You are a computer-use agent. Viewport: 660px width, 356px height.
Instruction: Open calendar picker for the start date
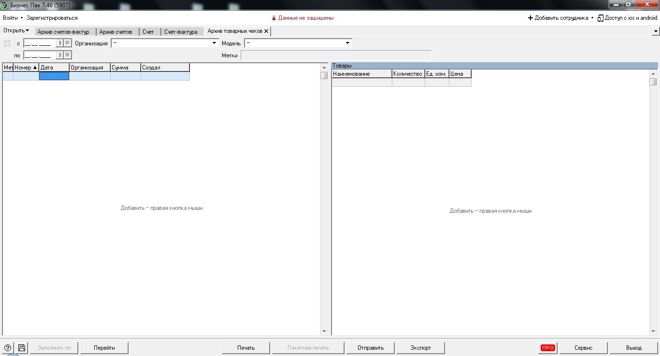[x=68, y=43]
